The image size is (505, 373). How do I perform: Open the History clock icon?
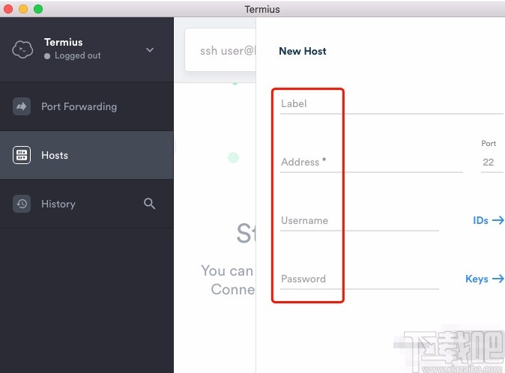click(x=22, y=204)
